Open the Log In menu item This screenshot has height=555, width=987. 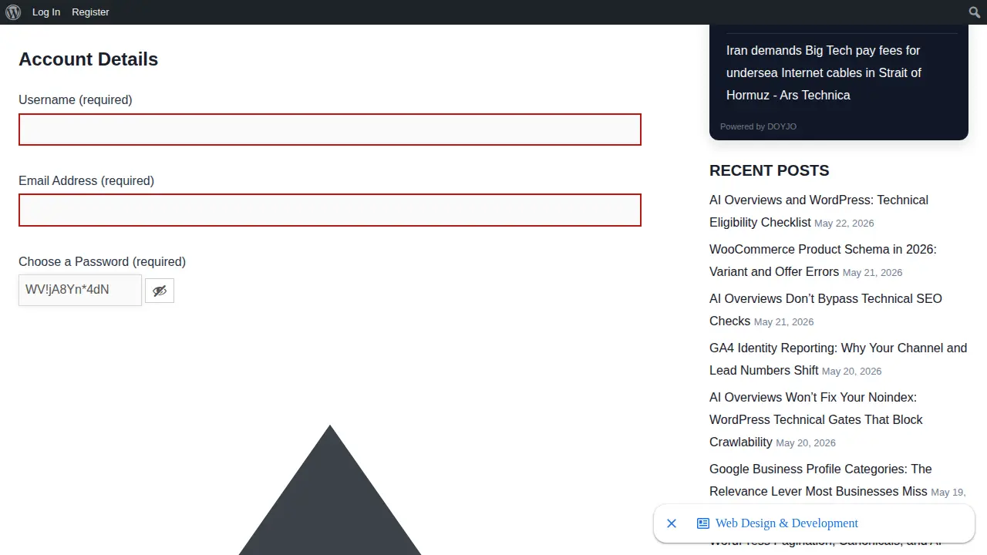coord(46,12)
